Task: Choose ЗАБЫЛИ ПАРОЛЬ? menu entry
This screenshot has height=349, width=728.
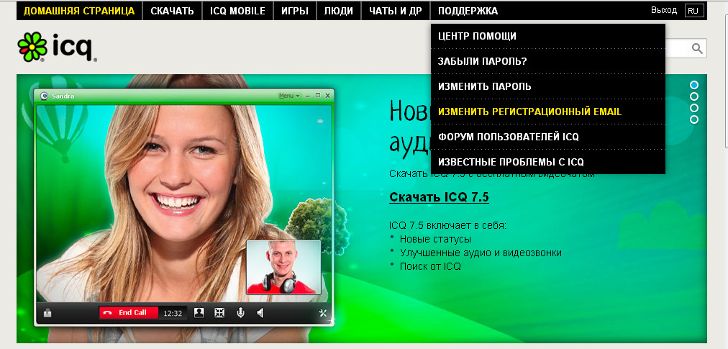Action: click(548, 61)
